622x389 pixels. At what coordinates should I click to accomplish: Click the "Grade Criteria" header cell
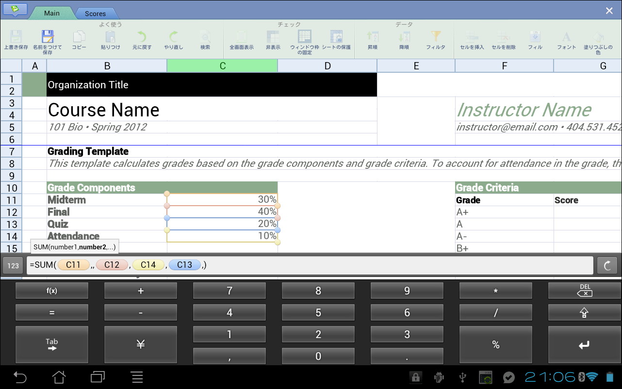point(539,188)
